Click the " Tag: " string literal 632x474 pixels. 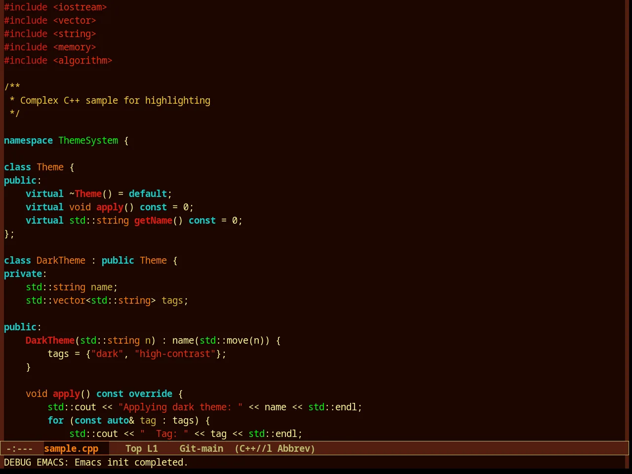(x=164, y=434)
